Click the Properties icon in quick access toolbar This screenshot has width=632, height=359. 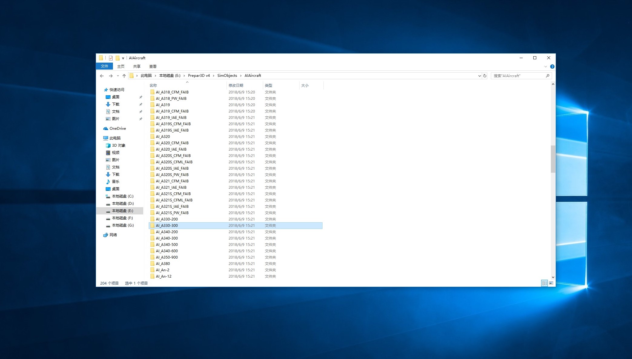click(x=111, y=58)
